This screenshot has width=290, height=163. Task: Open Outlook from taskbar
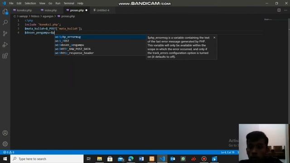click(x=173, y=159)
